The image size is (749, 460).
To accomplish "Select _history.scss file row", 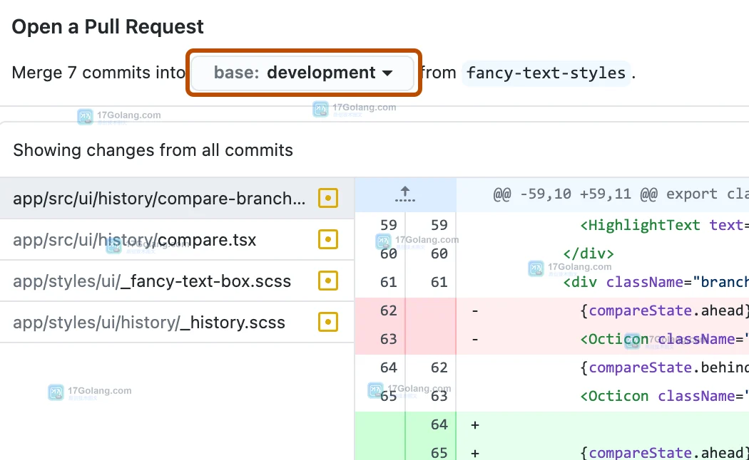I will click(x=177, y=323).
